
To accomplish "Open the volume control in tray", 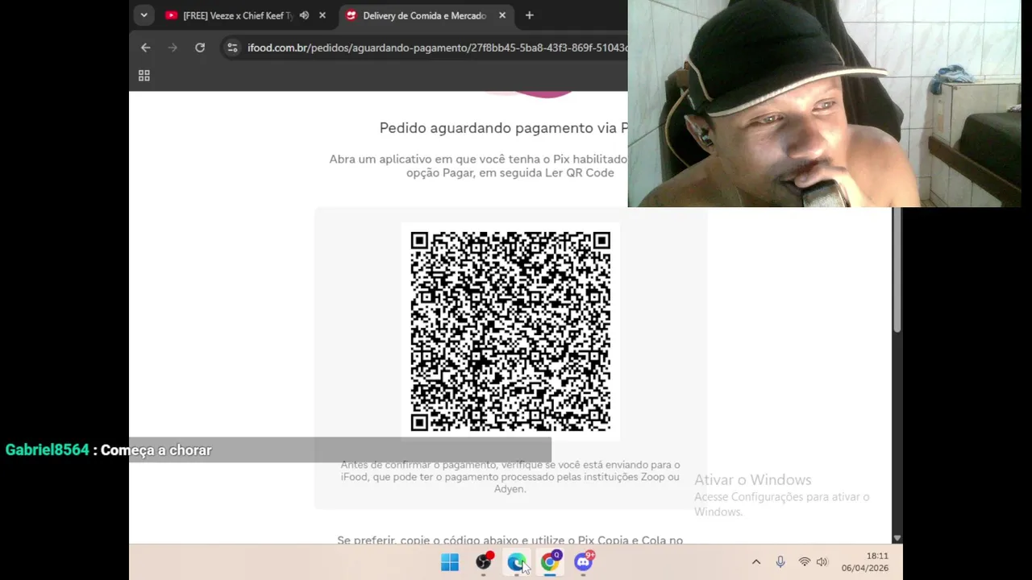I will point(822,562).
